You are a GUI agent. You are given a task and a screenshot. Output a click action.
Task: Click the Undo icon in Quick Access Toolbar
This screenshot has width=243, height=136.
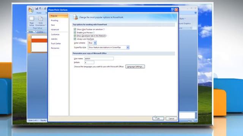click(x=40, y=8)
